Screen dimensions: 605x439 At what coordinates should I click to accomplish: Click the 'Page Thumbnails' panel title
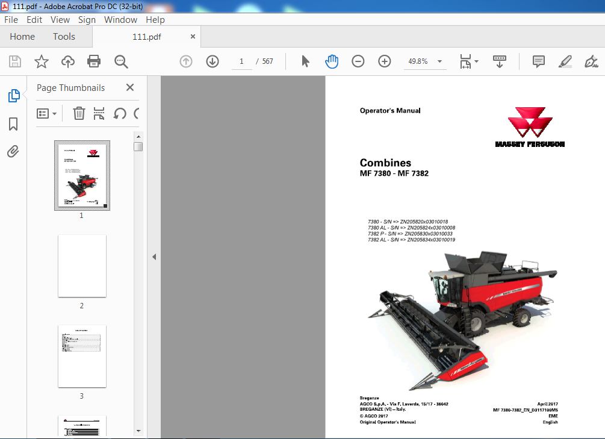click(x=70, y=88)
